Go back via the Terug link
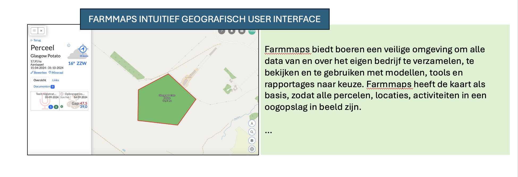The height and width of the screenshot is (177, 518). tap(36, 40)
